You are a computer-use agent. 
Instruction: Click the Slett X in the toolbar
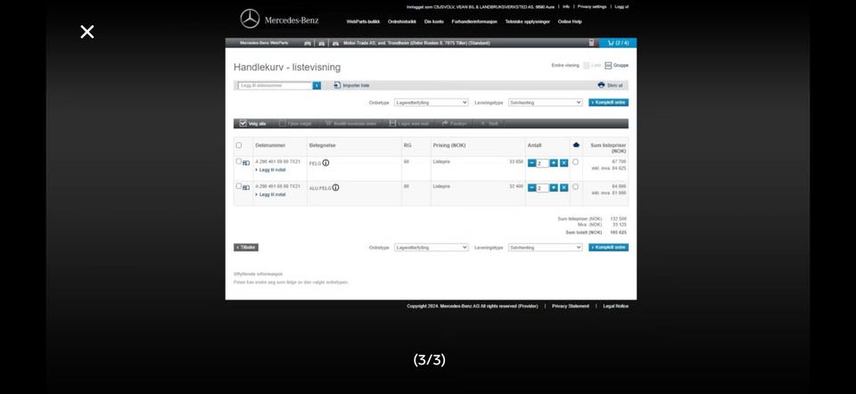(482, 124)
